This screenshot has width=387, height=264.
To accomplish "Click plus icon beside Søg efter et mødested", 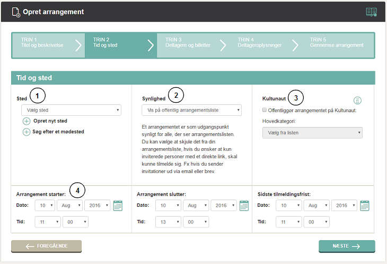I will (x=27, y=132).
